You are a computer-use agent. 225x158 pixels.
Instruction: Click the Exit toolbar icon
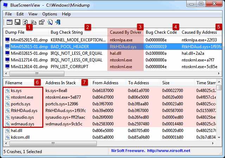click(x=58, y=22)
